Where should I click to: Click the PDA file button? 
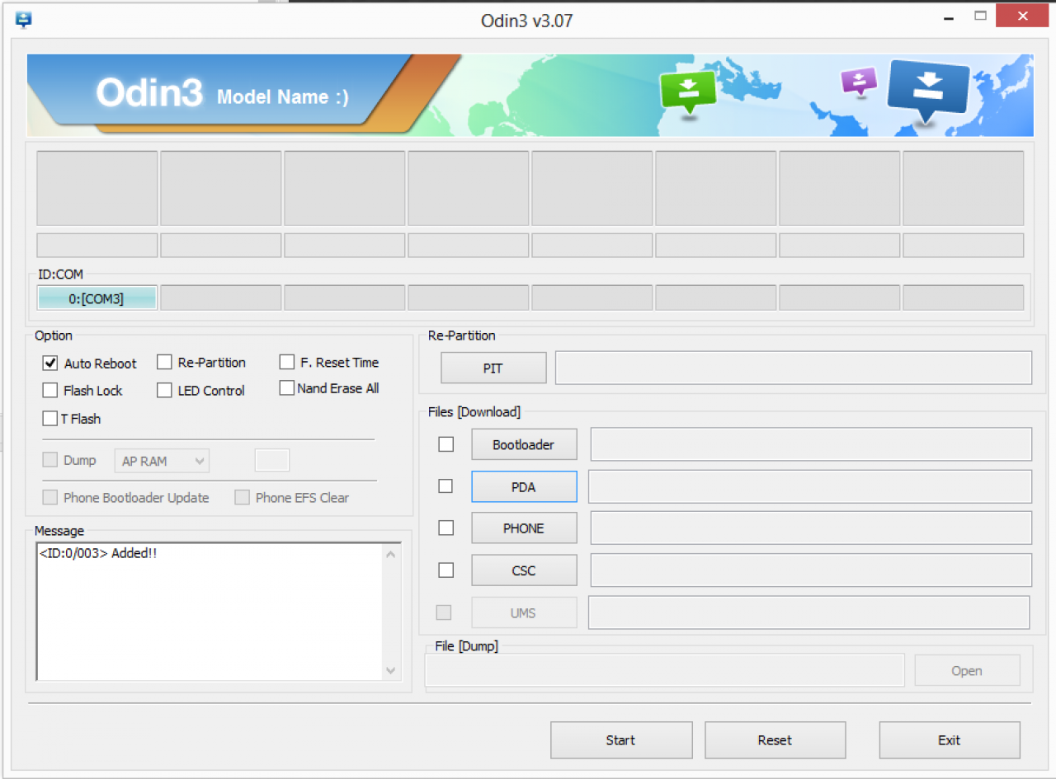(x=524, y=486)
